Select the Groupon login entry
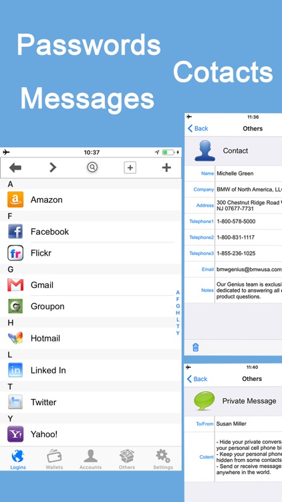 (90, 307)
